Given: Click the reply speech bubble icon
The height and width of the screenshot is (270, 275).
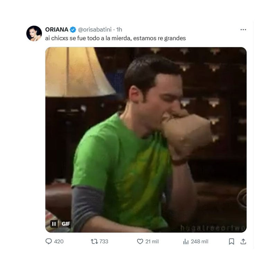Looking at the screenshot, I should (49, 242).
